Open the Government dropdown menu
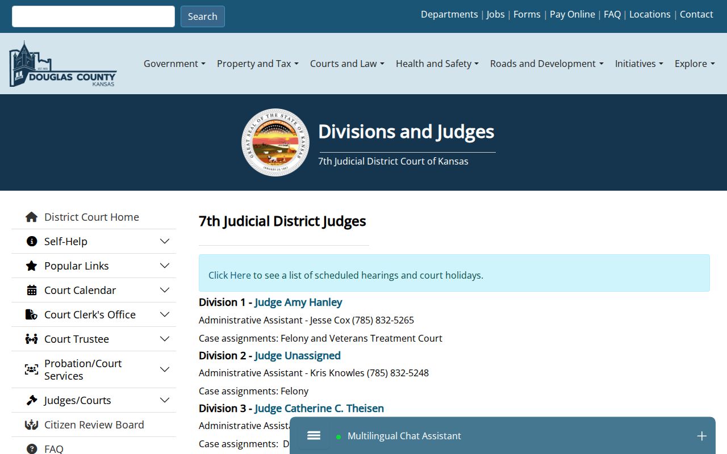 174,64
